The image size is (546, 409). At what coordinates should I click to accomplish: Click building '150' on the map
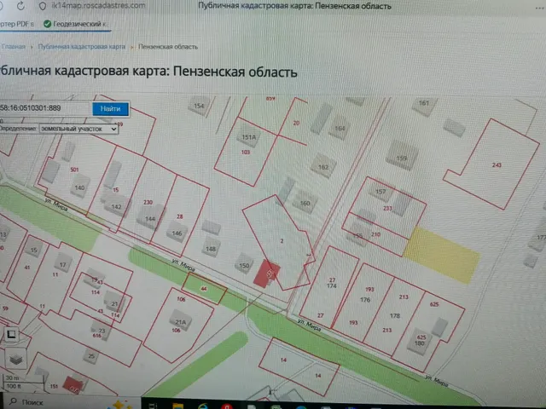(244, 265)
